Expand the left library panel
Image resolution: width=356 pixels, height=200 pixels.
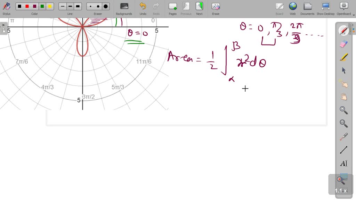click(3, 25)
